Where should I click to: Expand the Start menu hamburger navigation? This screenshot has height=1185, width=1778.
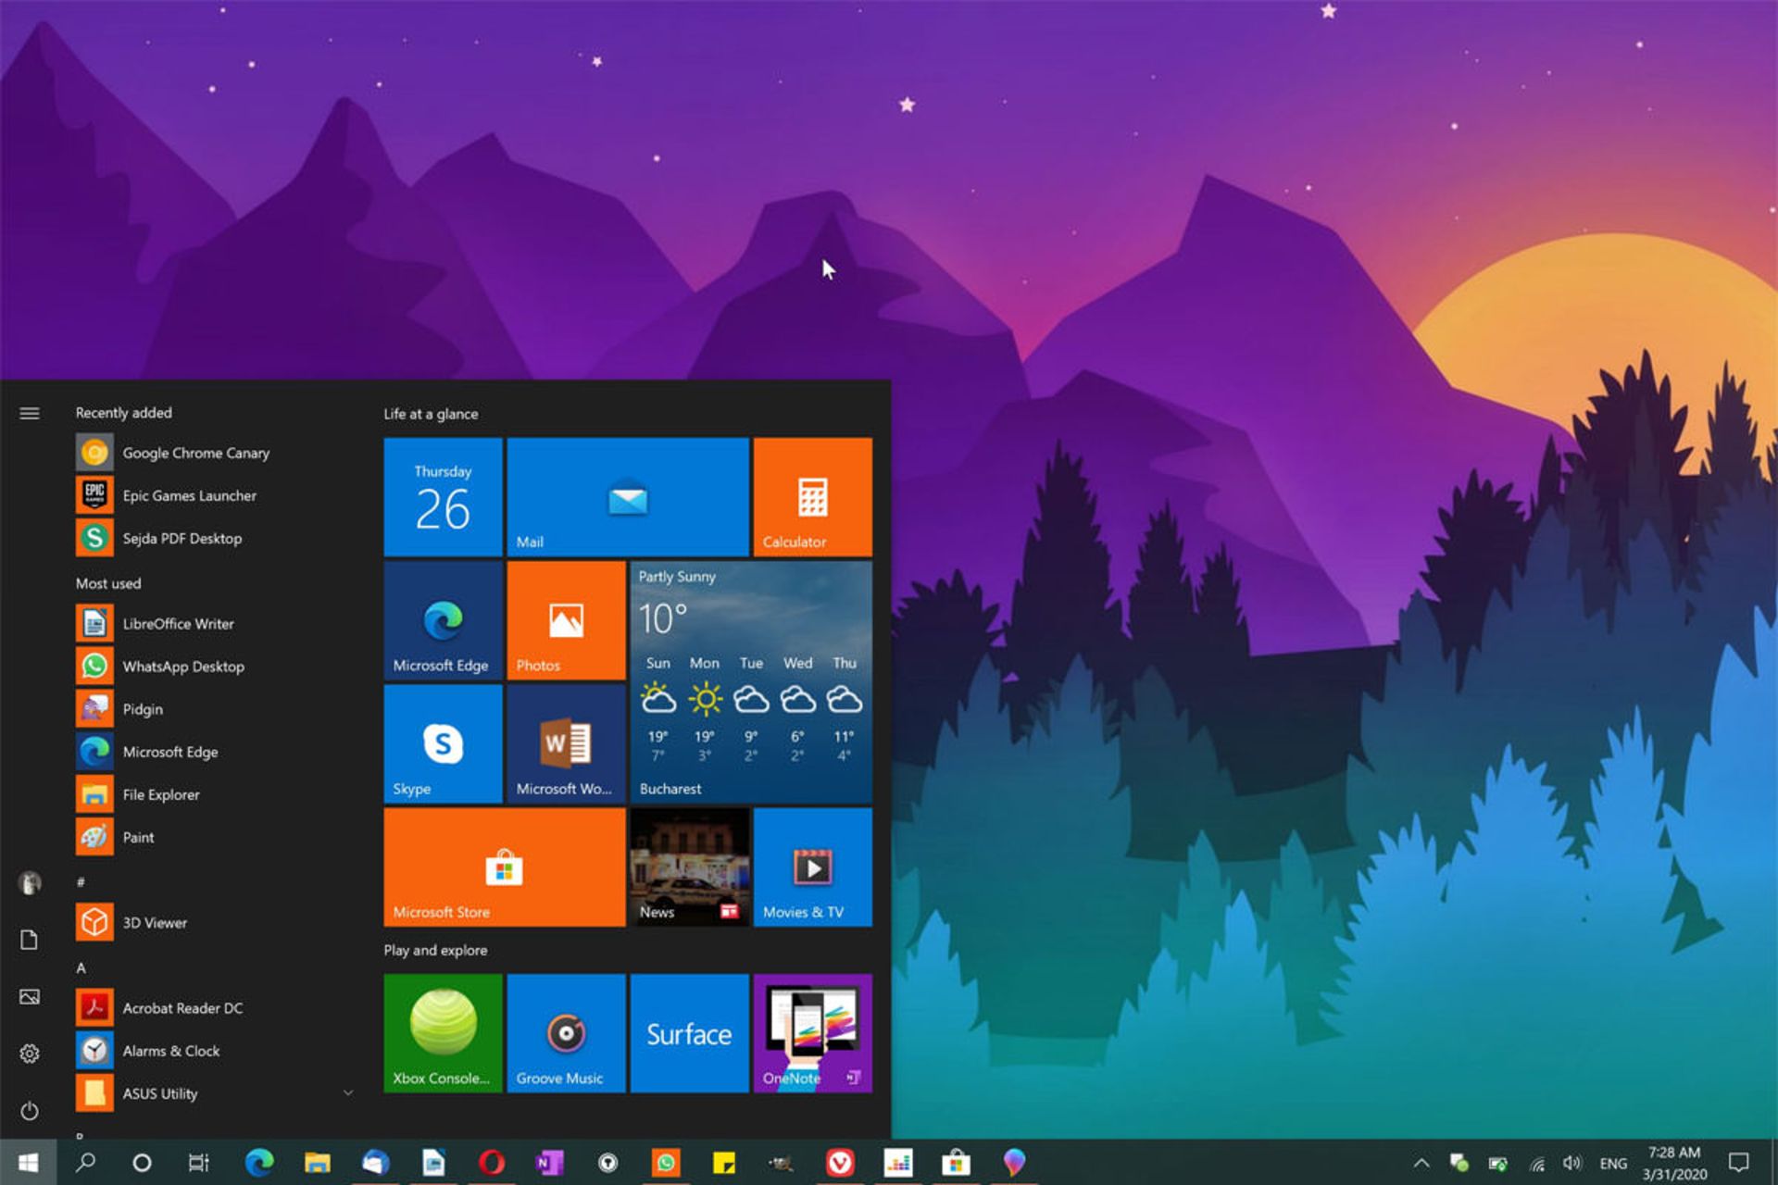tap(30, 413)
